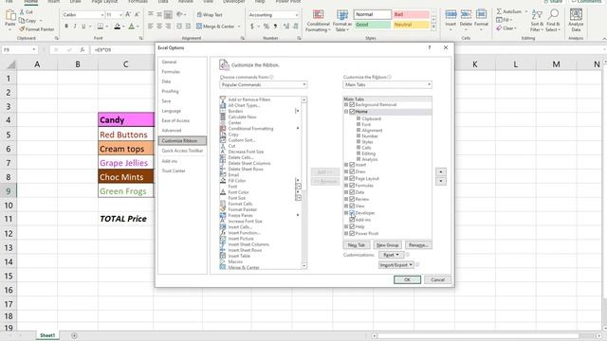Image resolution: width=607 pixels, height=341 pixels.
Task: Expand the Clipboard group under Home
Action: coord(359,118)
